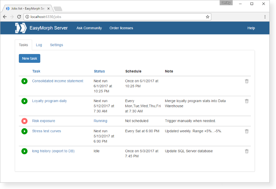Screen dimensions: 276x189
Task: Open the long history (export to DB) link
Action: pos(53,151)
